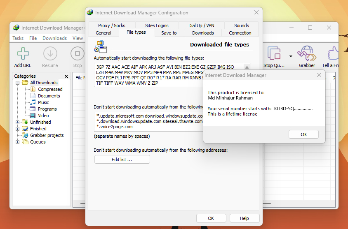
Task: Collapse the All Downloads tree node
Action: pyautogui.click(x=18, y=83)
